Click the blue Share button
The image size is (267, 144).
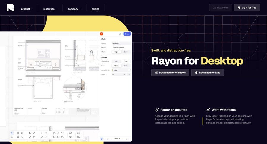tap(127, 34)
